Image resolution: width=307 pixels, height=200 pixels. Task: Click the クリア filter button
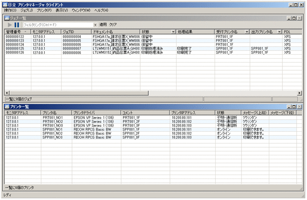point(113,25)
